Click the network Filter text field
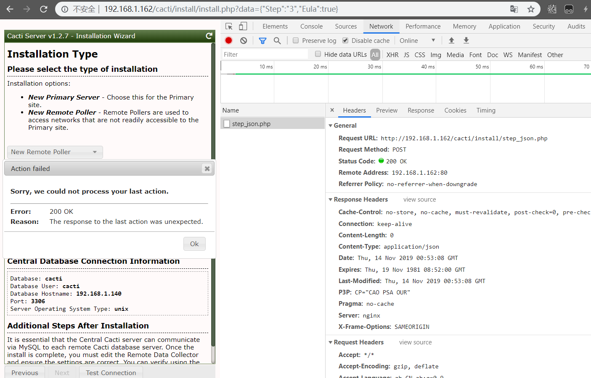Viewport: 591px width, 378px height. 265,54
